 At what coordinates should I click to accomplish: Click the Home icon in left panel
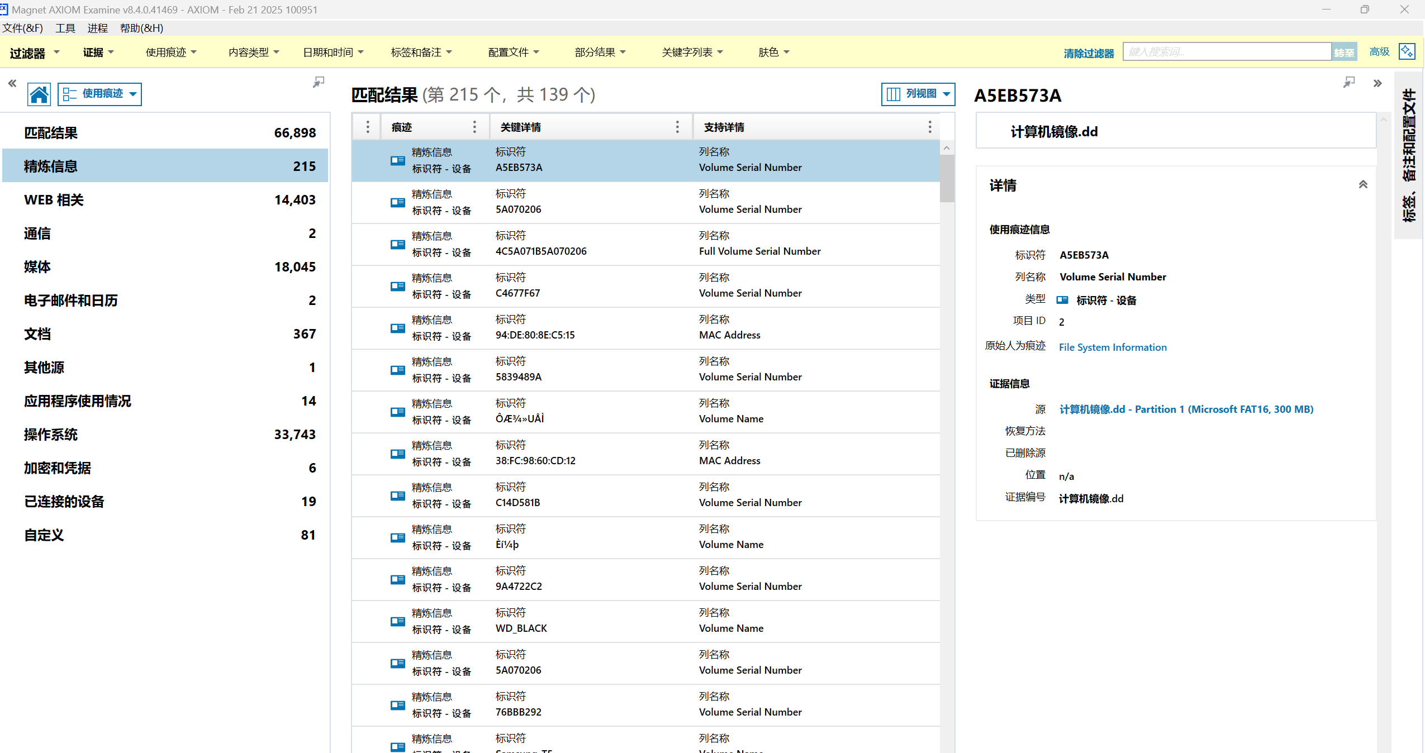(39, 94)
